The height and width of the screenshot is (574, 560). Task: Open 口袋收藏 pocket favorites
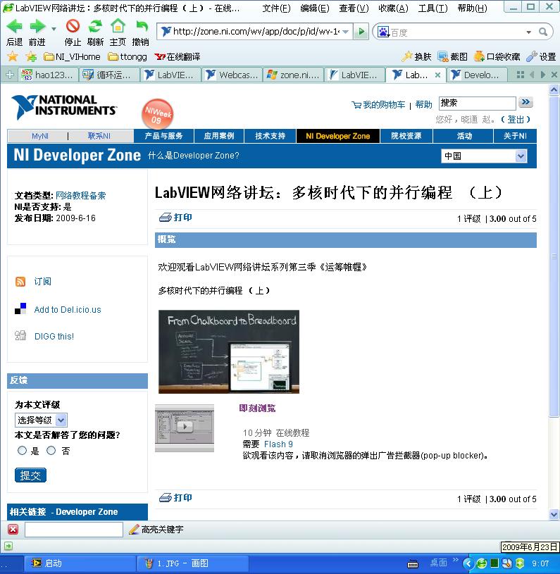click(497, 56)
